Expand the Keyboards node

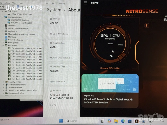[3, 31]
